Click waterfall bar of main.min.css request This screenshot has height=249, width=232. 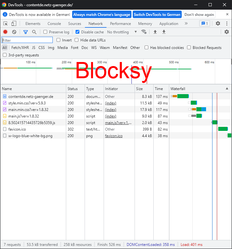pyautogui.click(x=197, y=109)
